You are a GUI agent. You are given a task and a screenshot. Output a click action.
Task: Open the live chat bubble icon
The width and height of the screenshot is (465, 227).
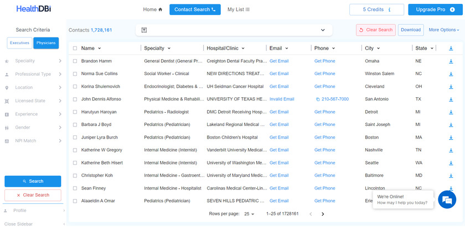(446, 199)
